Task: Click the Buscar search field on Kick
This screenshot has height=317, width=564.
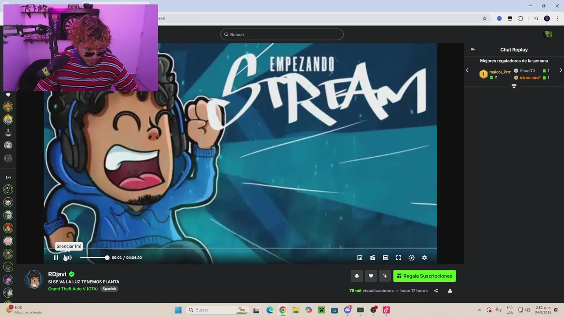Action: point(282,34)
